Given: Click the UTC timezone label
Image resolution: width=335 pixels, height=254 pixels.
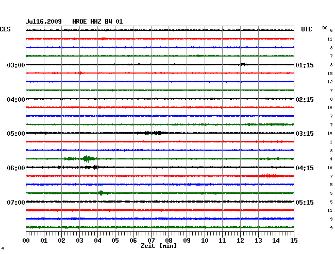Looking at the screenshot, I should tap(306, 29).
